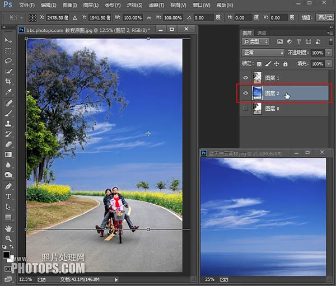This screenshot has width=336, height=286.
Task: Select the Horizontal Type tool
Action: [x=8, y=196]
